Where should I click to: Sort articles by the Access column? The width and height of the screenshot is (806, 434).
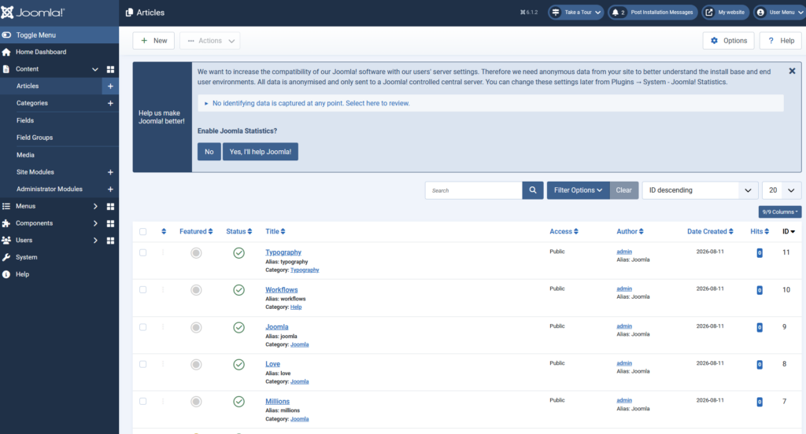click(x=564, y=232)
